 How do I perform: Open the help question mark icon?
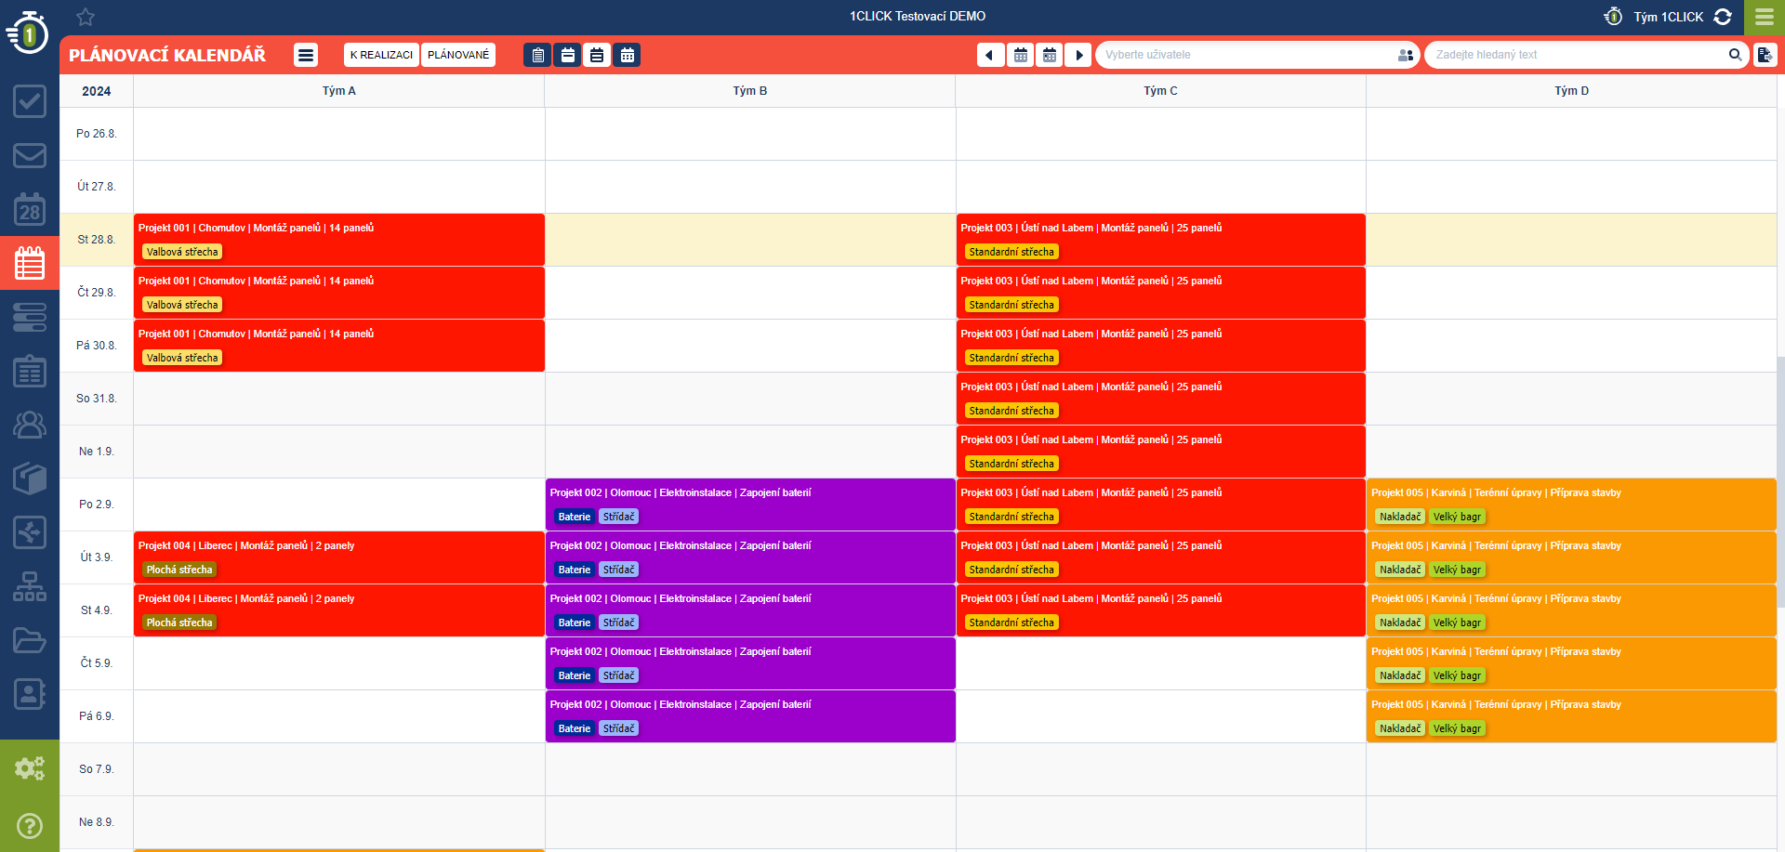[x=30, y=825]
